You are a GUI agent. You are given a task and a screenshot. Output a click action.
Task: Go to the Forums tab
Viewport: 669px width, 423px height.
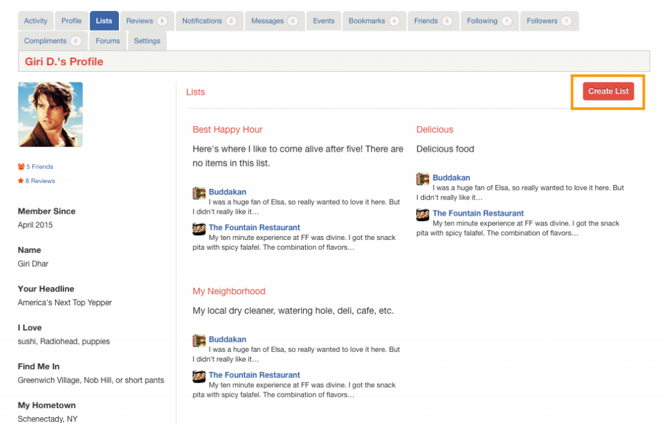pyautogui.click(x=108, y=41)
